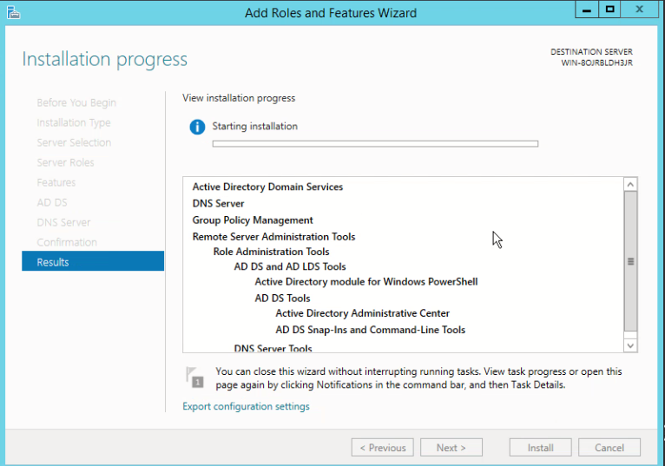Click the blue info icon beside Starting installation
This screenshot has width=665, height=466.
197,127
